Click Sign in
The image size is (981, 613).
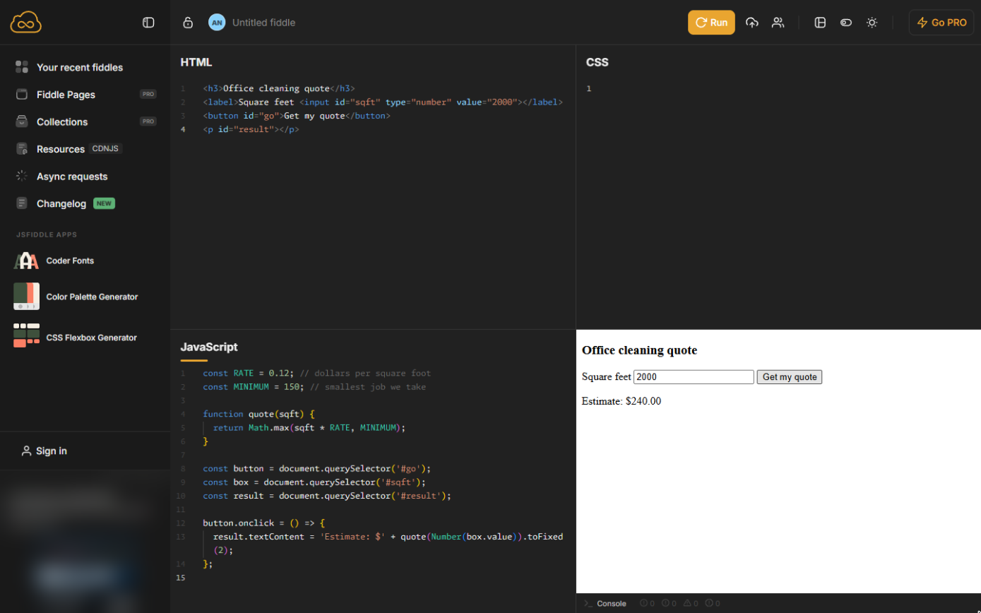click(x=44, y=451)
